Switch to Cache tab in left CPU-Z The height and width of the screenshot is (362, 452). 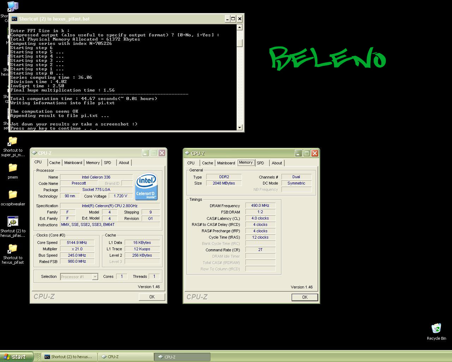(54, 163)
